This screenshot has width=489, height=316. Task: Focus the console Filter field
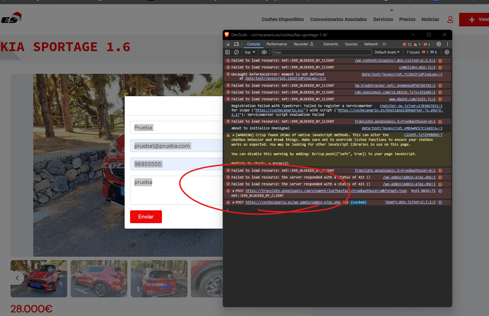pos(322,52)
